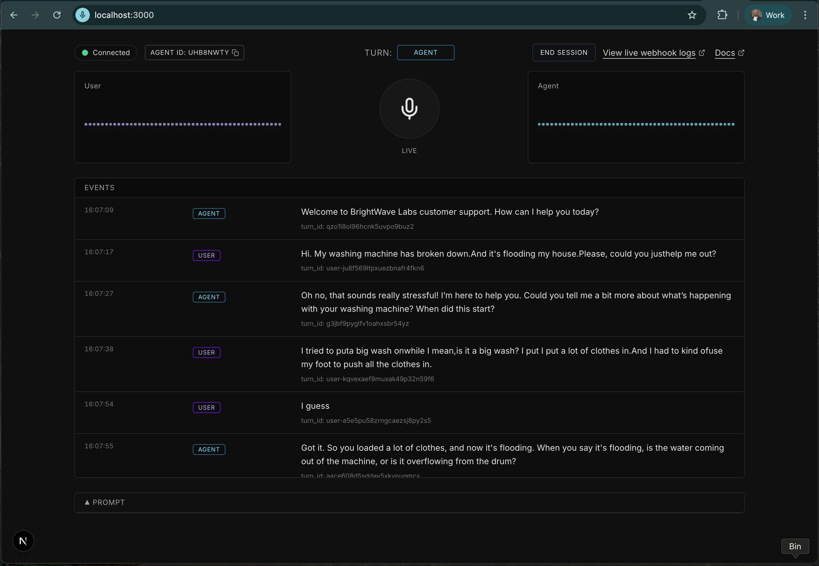Viewport: 819px width, 566px height.
Task: Click the User audio waveform
Action: (183, 124)
